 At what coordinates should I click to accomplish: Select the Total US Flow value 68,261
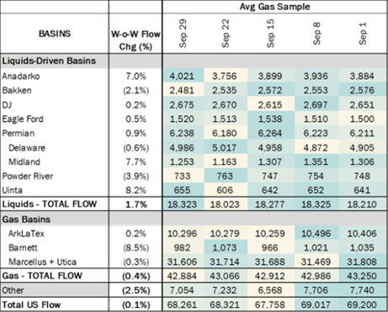[182, 304]
